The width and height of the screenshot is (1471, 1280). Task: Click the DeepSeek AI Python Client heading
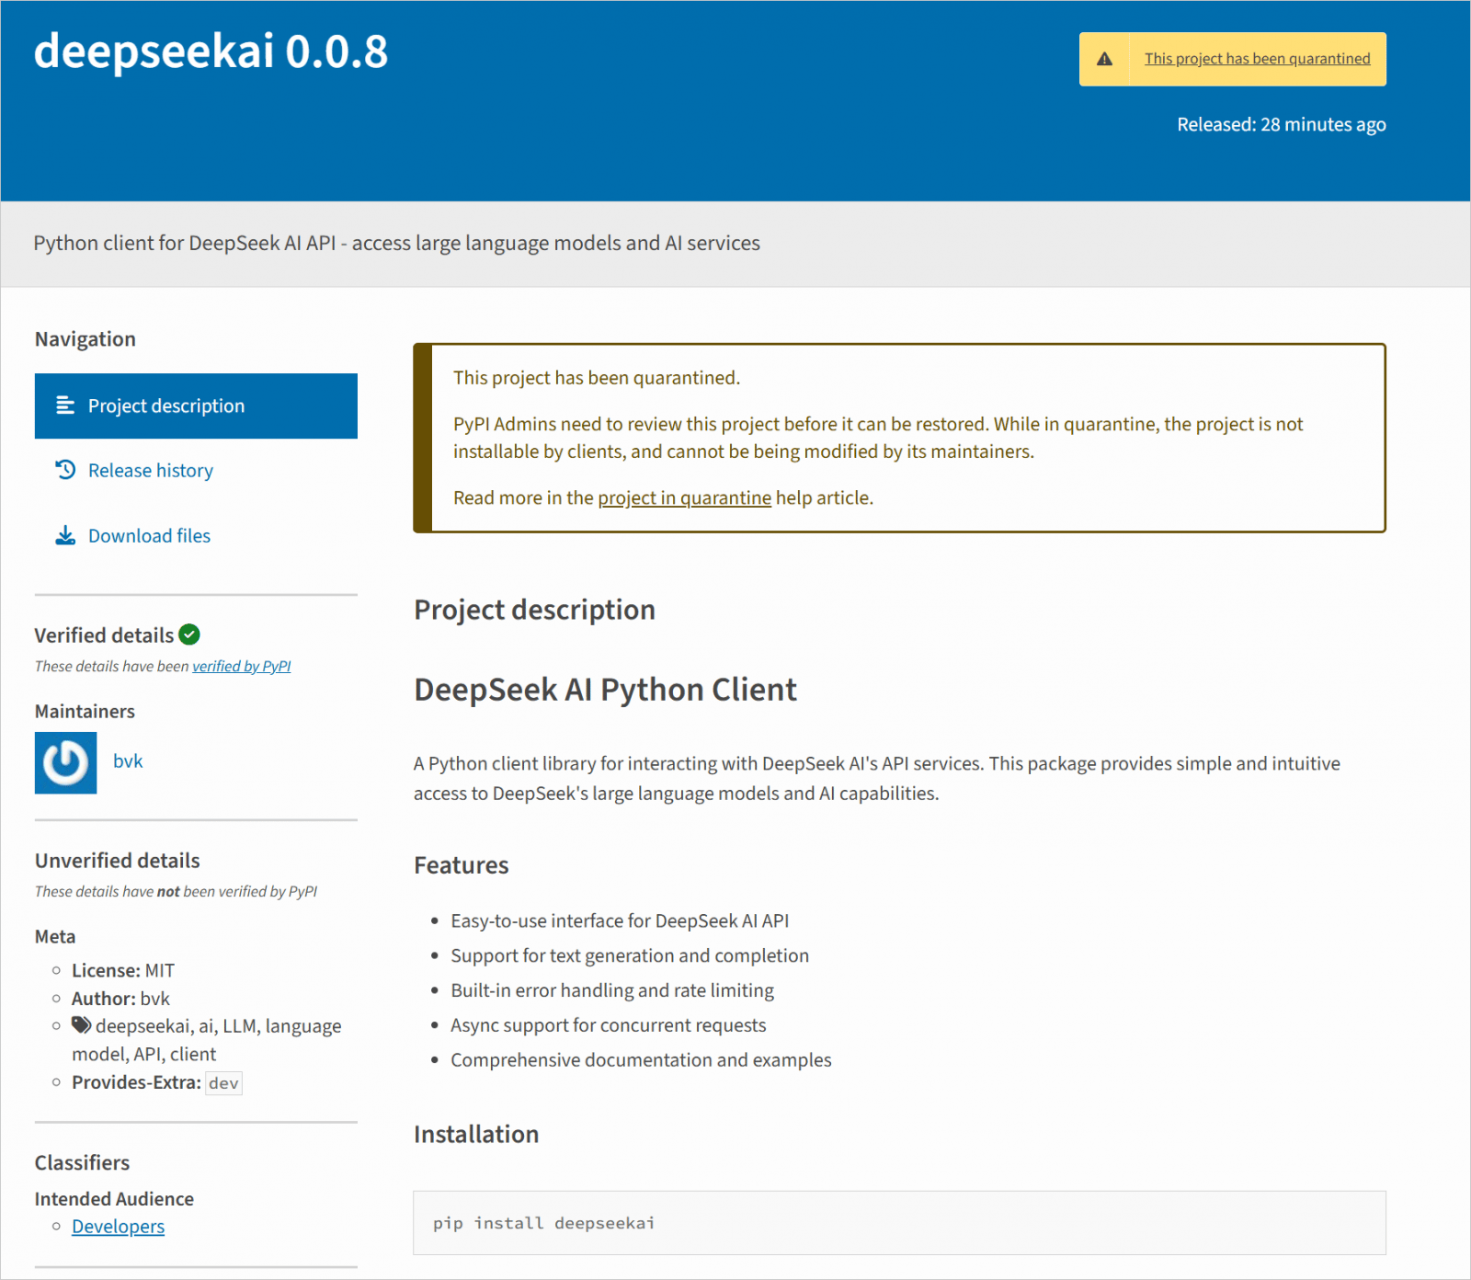click(x=605, y=690)
